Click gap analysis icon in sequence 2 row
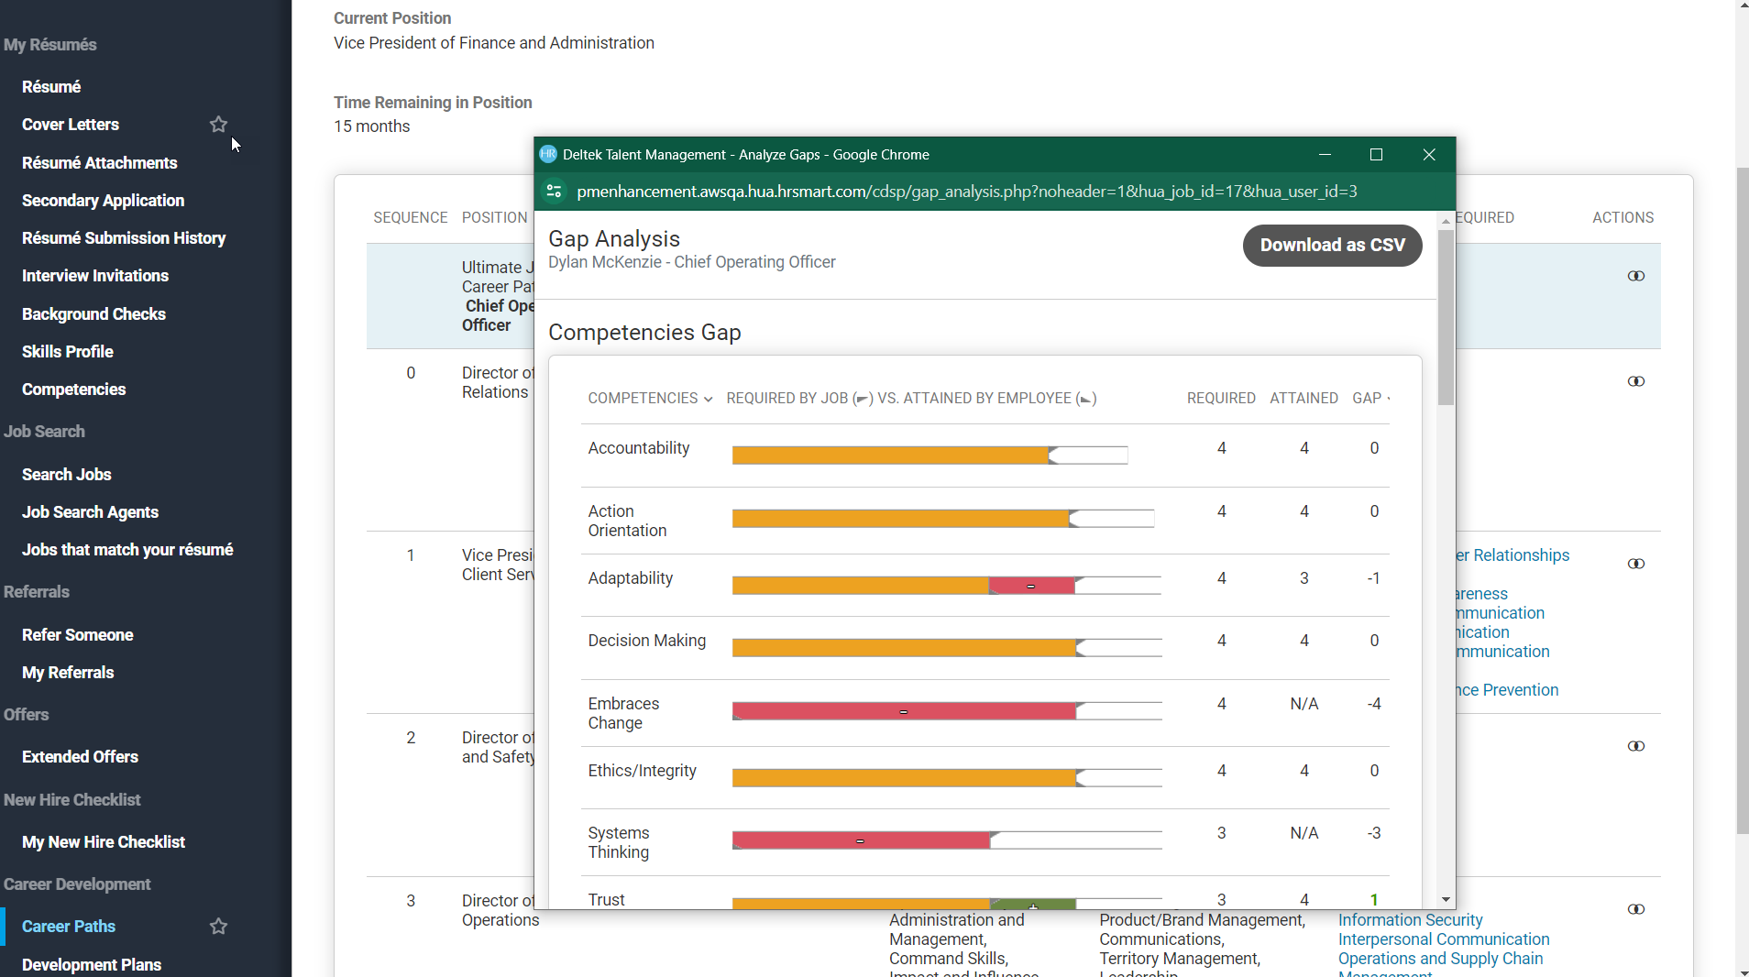Image resolution: width=1749 pixels, height=977 pixels. pos(1635,746)
